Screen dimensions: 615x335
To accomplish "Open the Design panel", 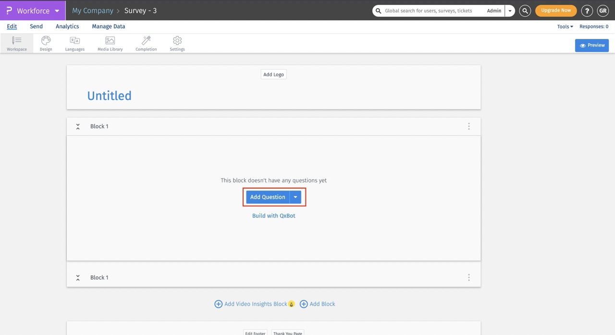I will pyautogui.click(x=46, y=43).
